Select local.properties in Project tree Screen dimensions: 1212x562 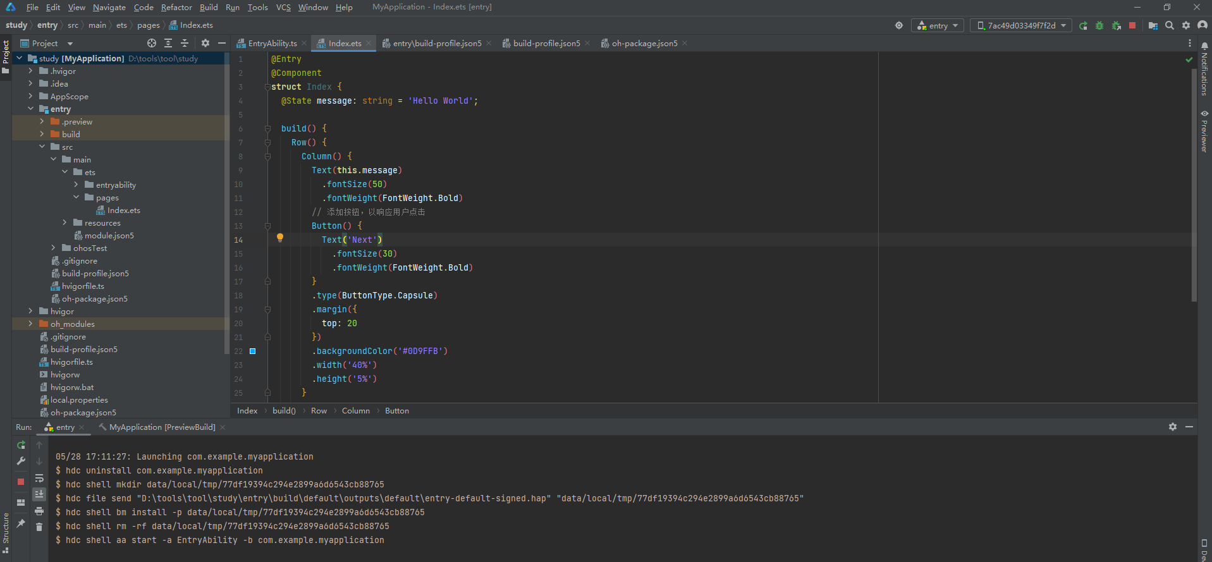click(78, 400)
